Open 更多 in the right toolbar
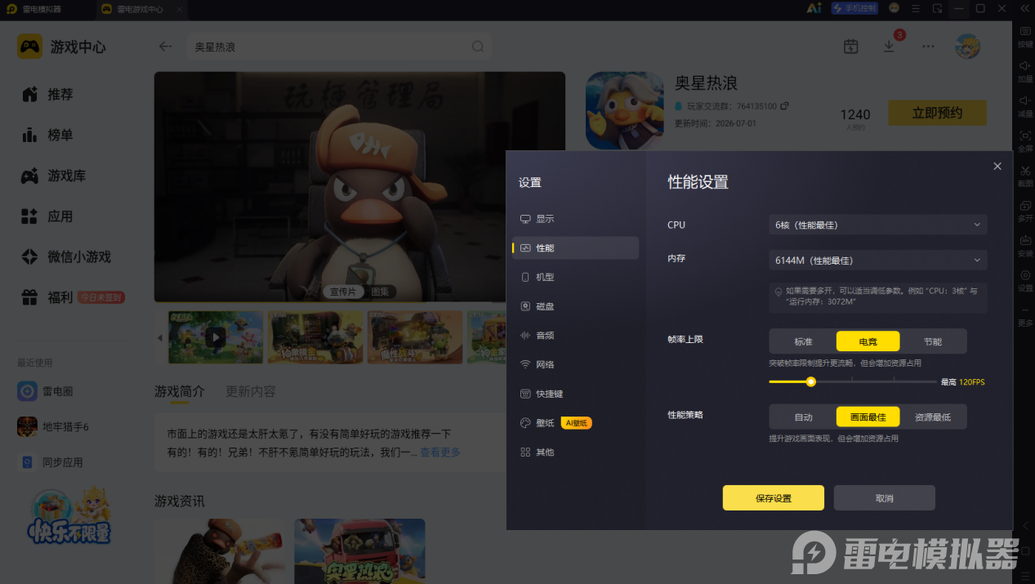The image size is (1035, 584). pos(1025,315)
